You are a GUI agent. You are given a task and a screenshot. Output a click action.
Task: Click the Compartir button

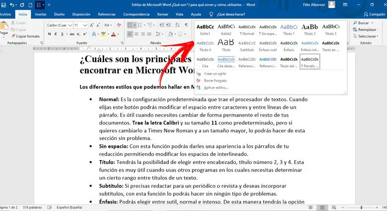pyautogui.click(x=375, y=14)
